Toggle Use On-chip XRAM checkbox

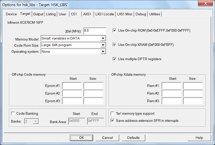click(x=114, y=45)
